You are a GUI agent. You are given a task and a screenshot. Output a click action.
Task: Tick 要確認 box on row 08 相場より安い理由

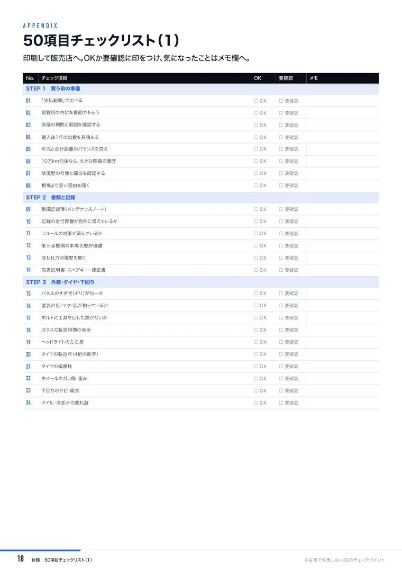[x=281, y=185]
